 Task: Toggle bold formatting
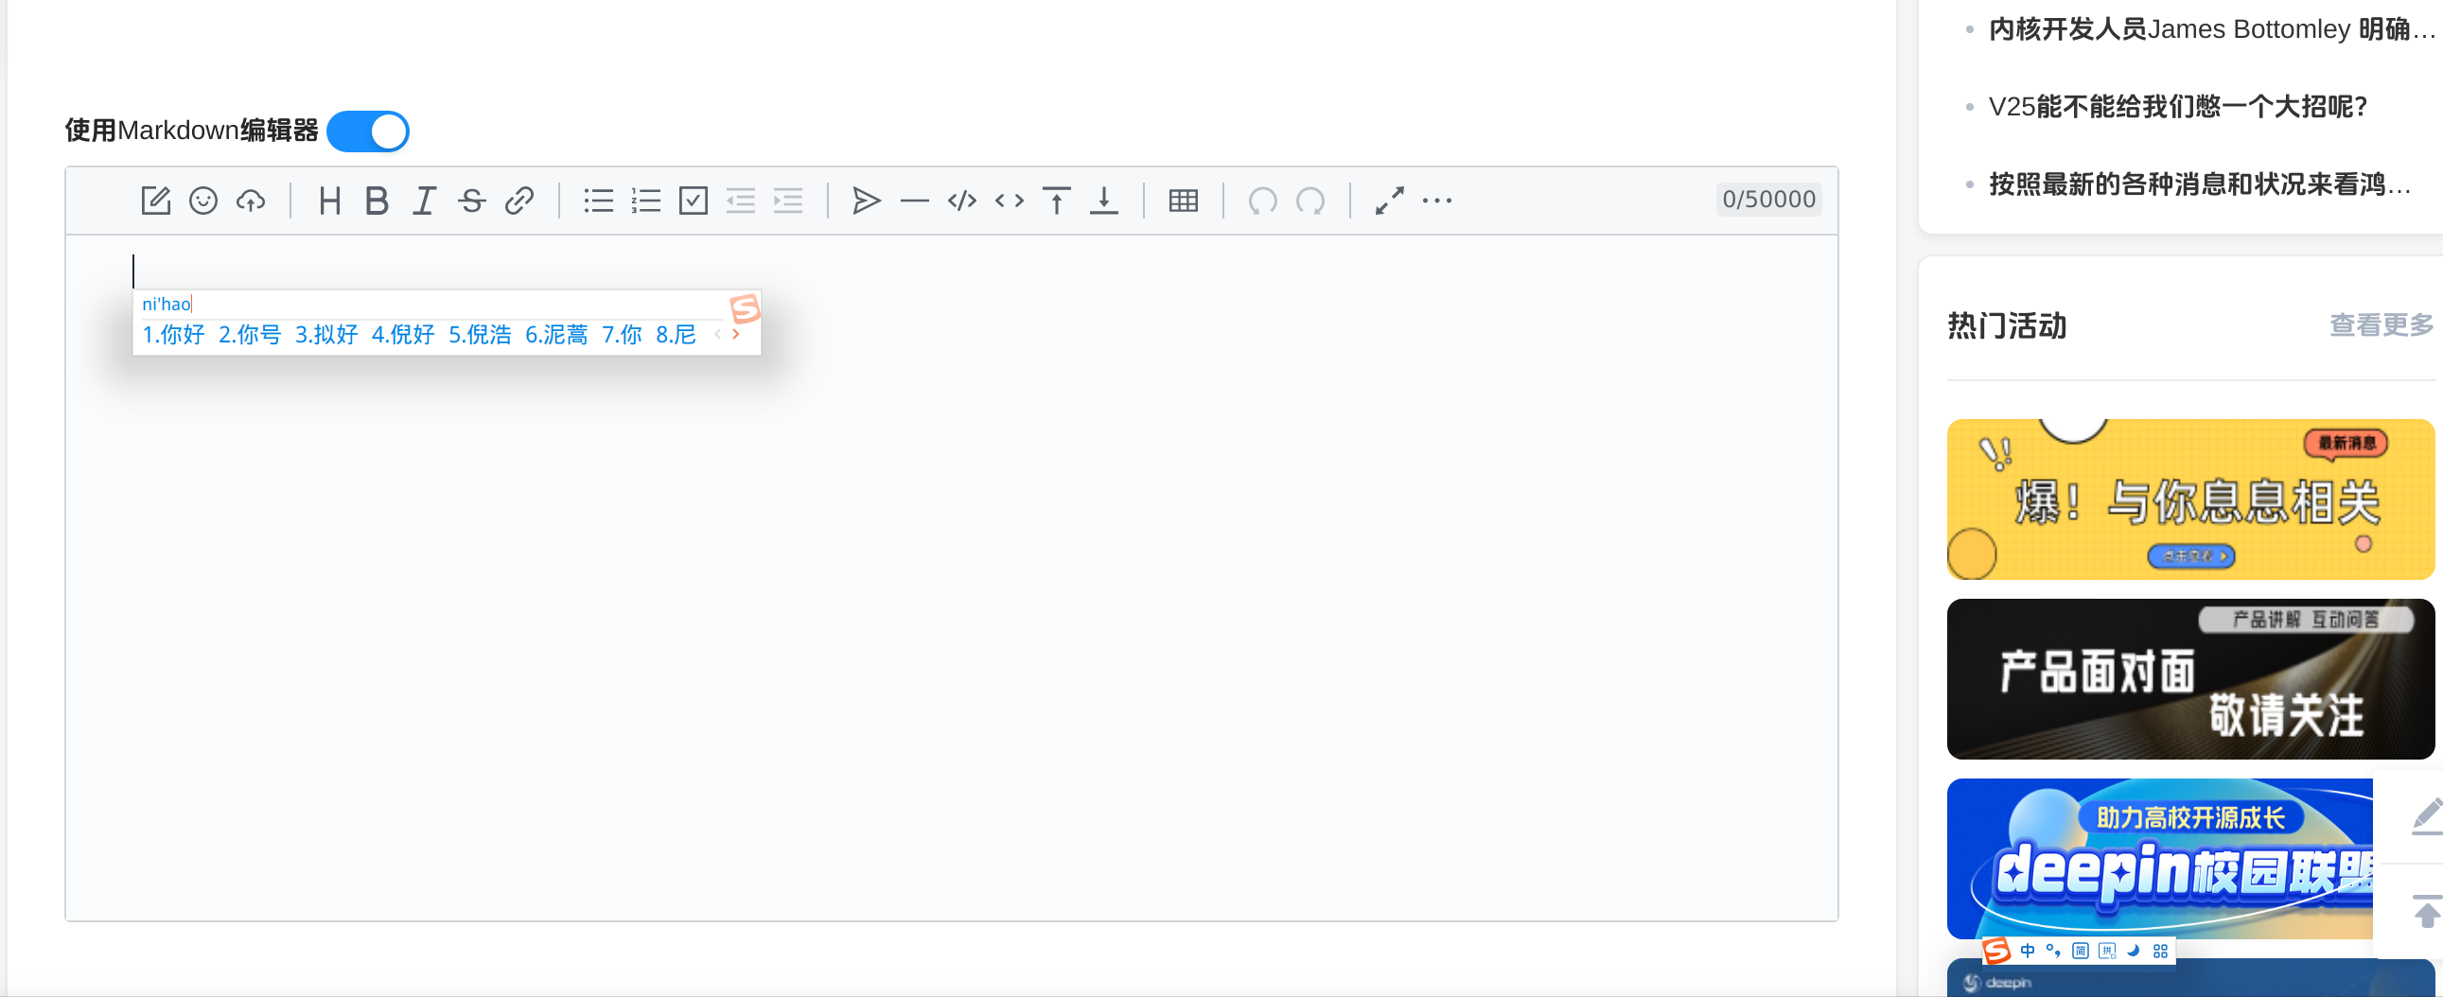[377, 200]
